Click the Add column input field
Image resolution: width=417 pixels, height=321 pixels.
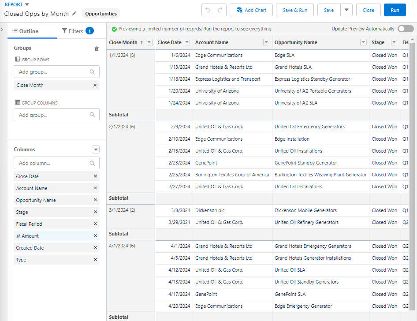(57, 163)
